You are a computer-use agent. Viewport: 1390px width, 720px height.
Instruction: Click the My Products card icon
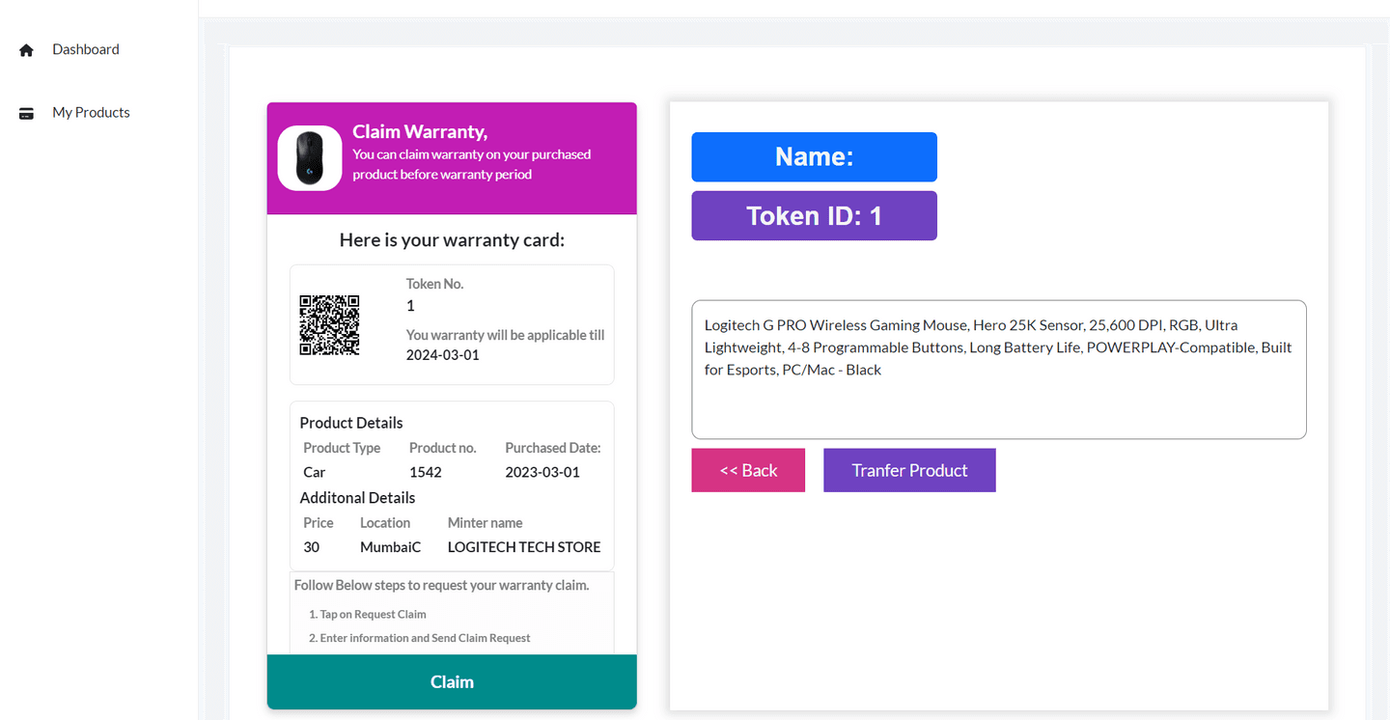(26, 114)
